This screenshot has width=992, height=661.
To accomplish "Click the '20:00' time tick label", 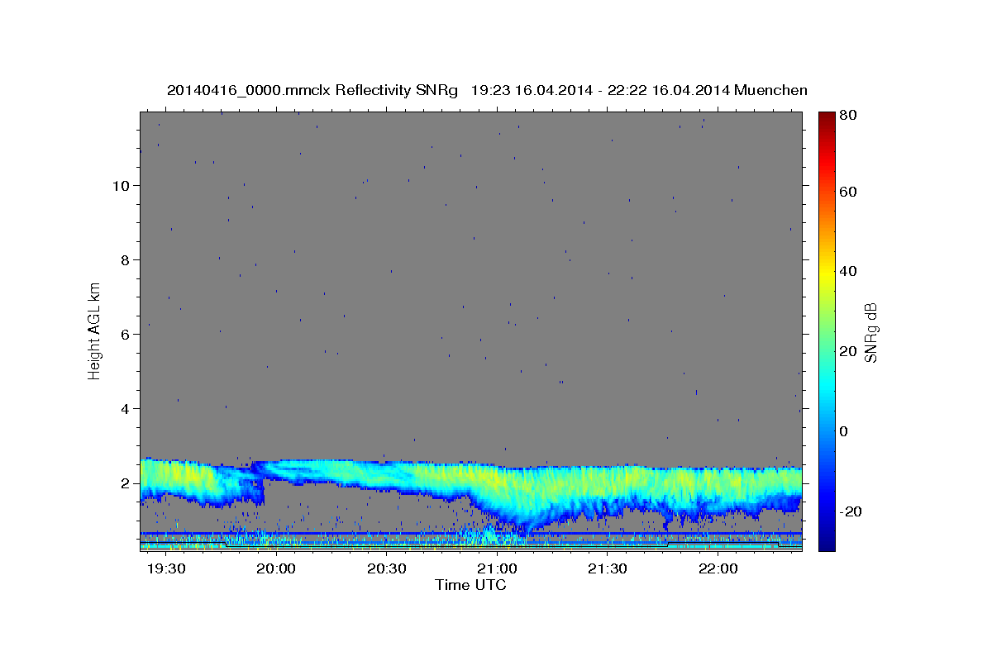I will click(276, 569).
